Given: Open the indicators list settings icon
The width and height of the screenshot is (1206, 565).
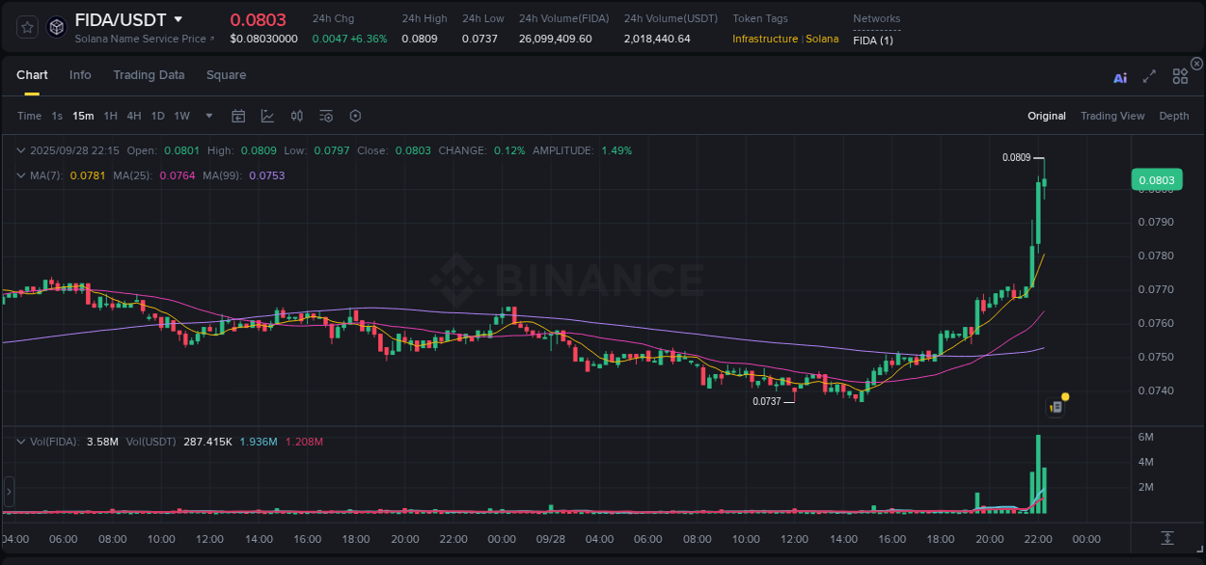Looking at the screenshot, I should tap(325, 116).
